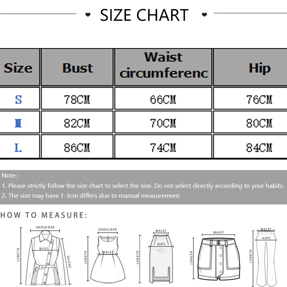Viewport: 287px width, 287px height.
Task: Click the Size column header
Action: 18,68
